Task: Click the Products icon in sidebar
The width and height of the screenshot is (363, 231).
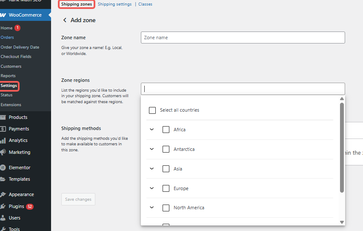Action: 3,117
